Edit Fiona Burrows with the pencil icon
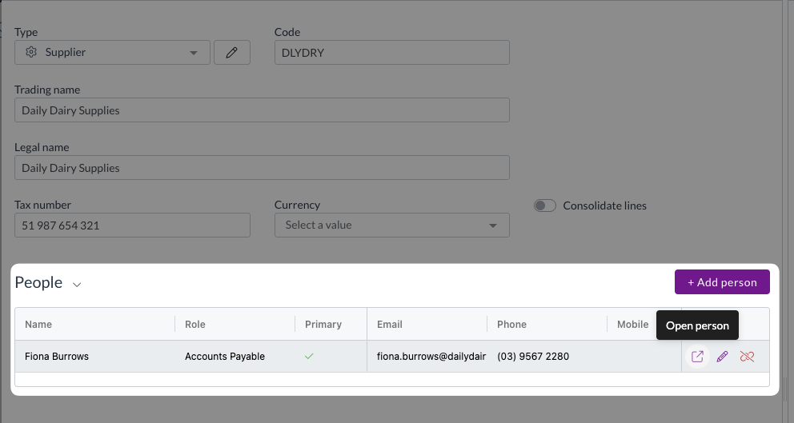 722,356
